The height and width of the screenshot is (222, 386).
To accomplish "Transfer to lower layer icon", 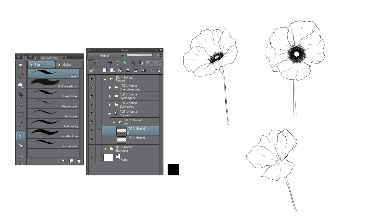I will pyautogui.click(x=128, y=70).
